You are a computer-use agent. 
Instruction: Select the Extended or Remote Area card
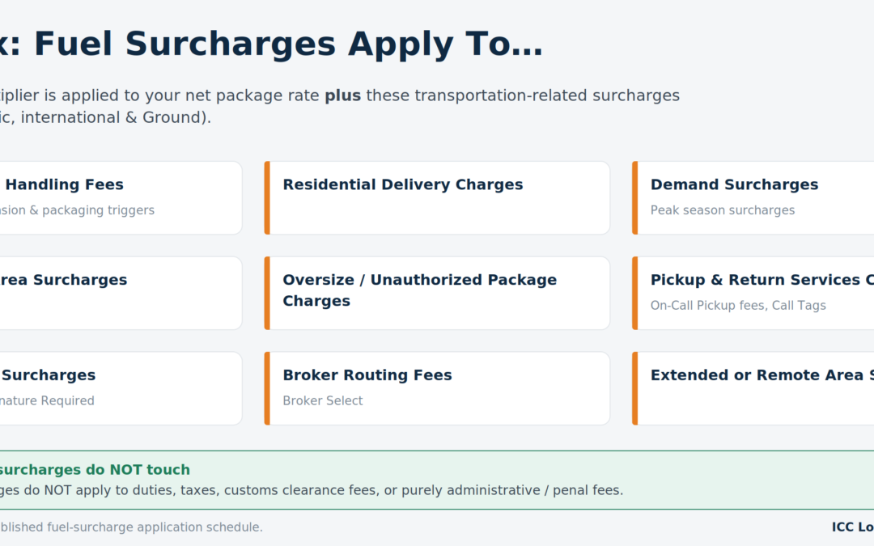point(753,388)
